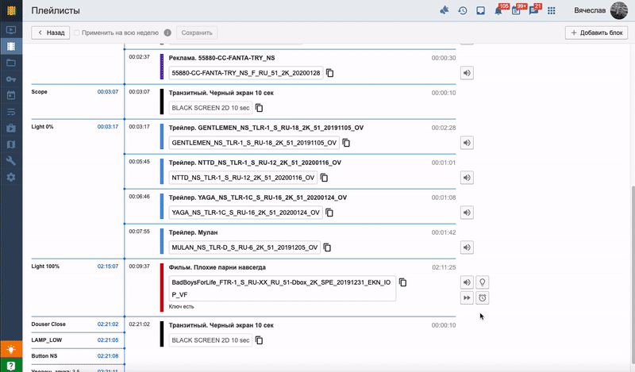The height and width of the screenshot is (372, 635).
Task: Select the Реклама. 55880-CC-FANTA-TRY_NS title
Action: (x=221, y=58)
